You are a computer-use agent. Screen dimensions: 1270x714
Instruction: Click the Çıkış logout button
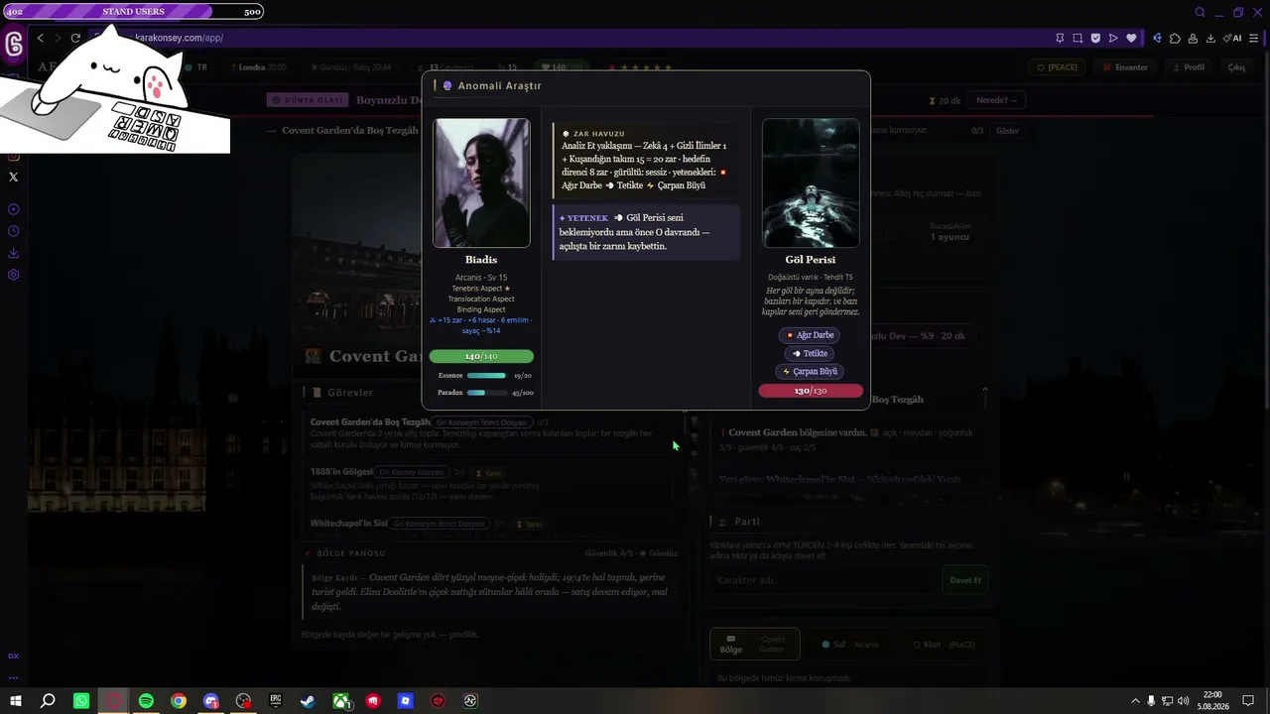pos(1236,67)
